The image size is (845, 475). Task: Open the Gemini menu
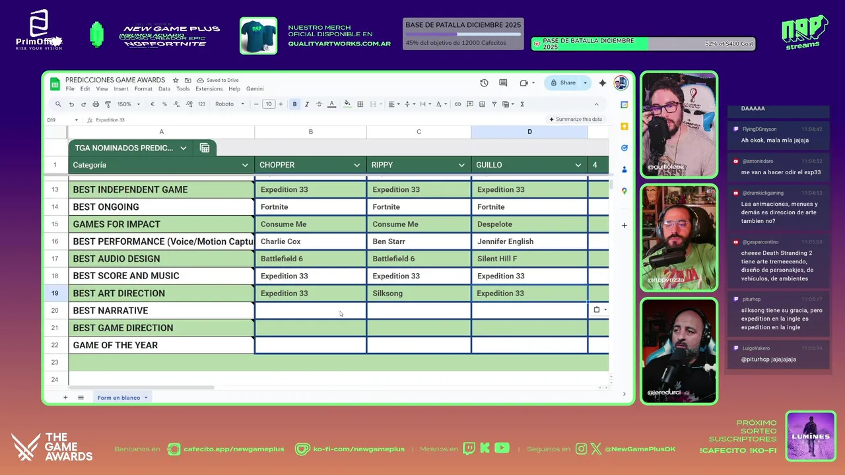click(x=255, y=89)
